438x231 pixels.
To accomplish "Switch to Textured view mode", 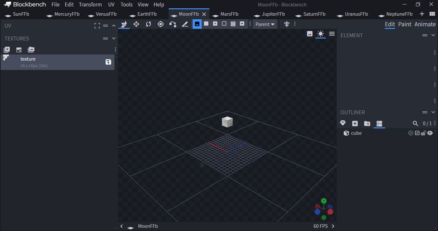I will tap(197, 24).
